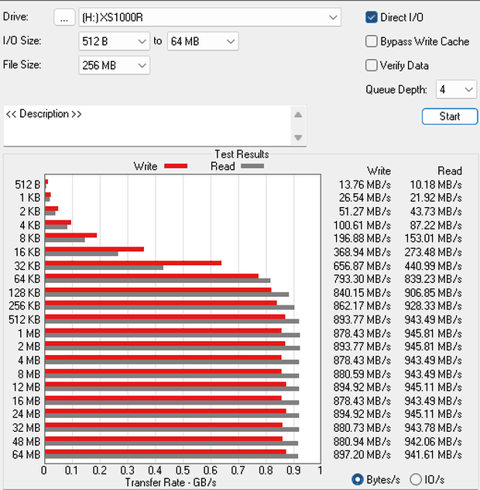Click the red Write legend swatch
The image size is (480, 490).
point(176,166)
